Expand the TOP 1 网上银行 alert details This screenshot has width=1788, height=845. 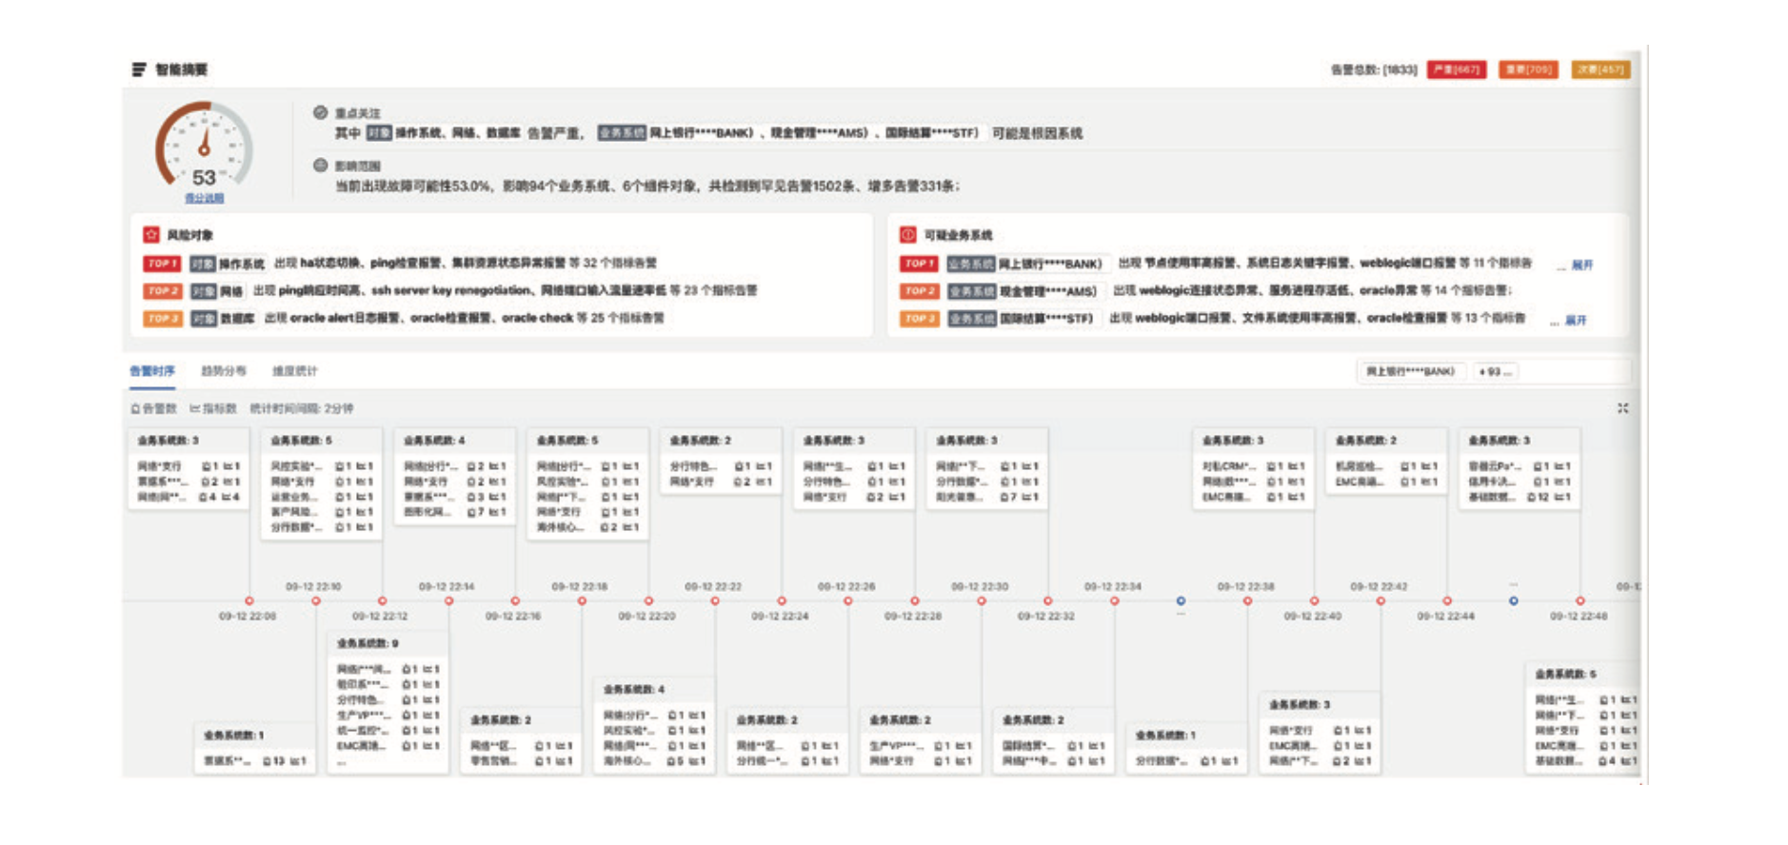coord(1580,265)
